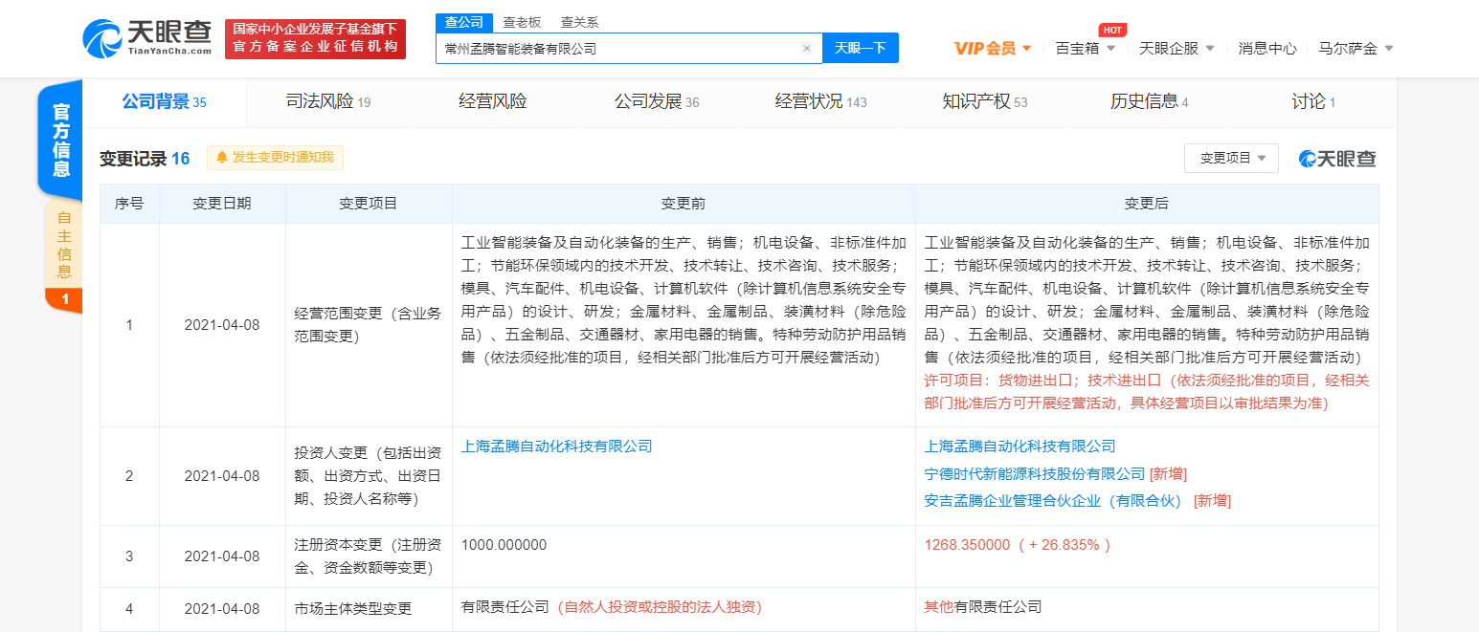Viewport: 1479px width, 632px height.
Task: Switch to the 经营风险 tab
Action: click(493, 102)
